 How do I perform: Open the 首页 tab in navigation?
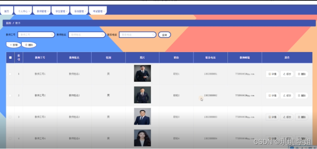[x=7, y=11]
